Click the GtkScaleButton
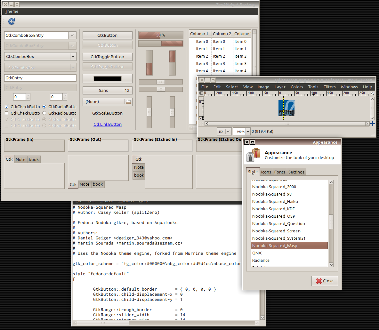The image size is (379, 330). pos(107,113)
